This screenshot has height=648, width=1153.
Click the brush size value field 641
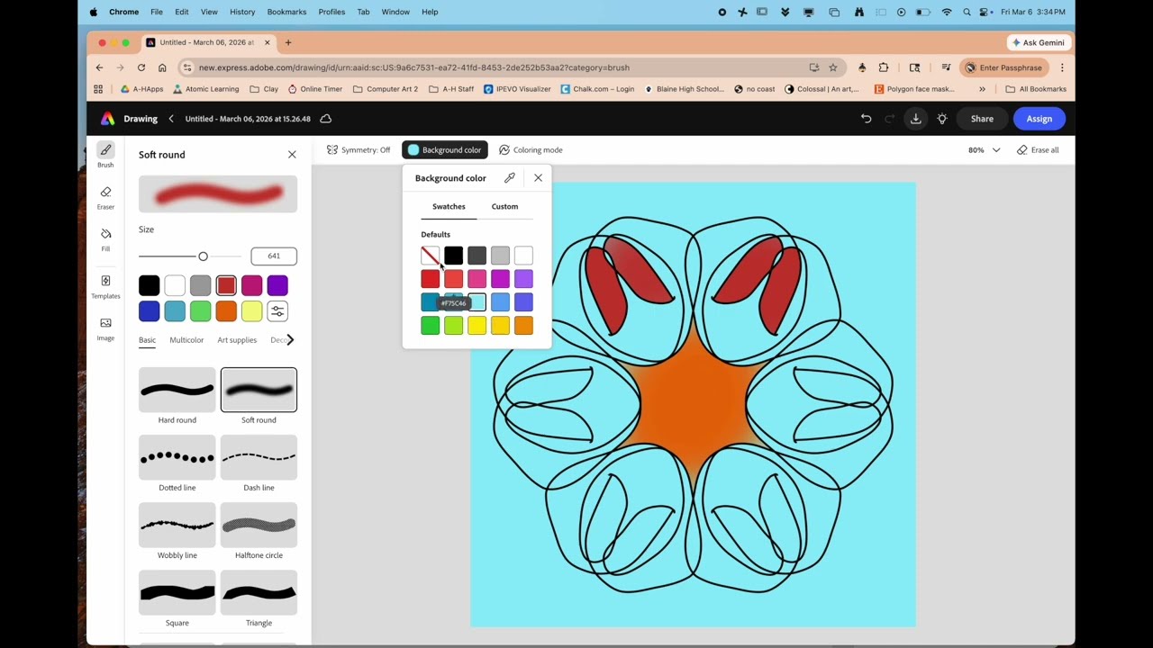point(274,256)
